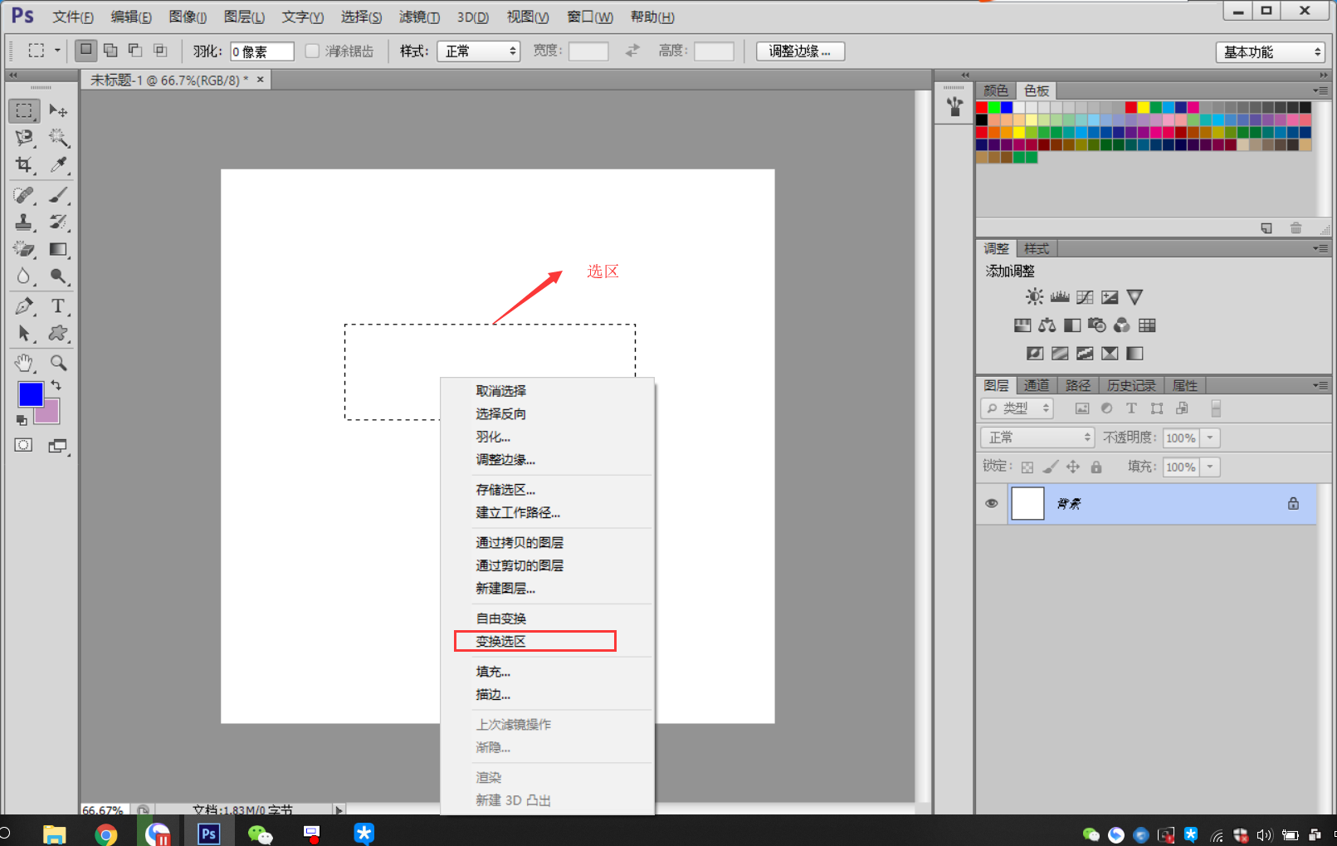Toggle lock all for layer
Viewport: 1337px width, 846px height.
click(1096, 467)
